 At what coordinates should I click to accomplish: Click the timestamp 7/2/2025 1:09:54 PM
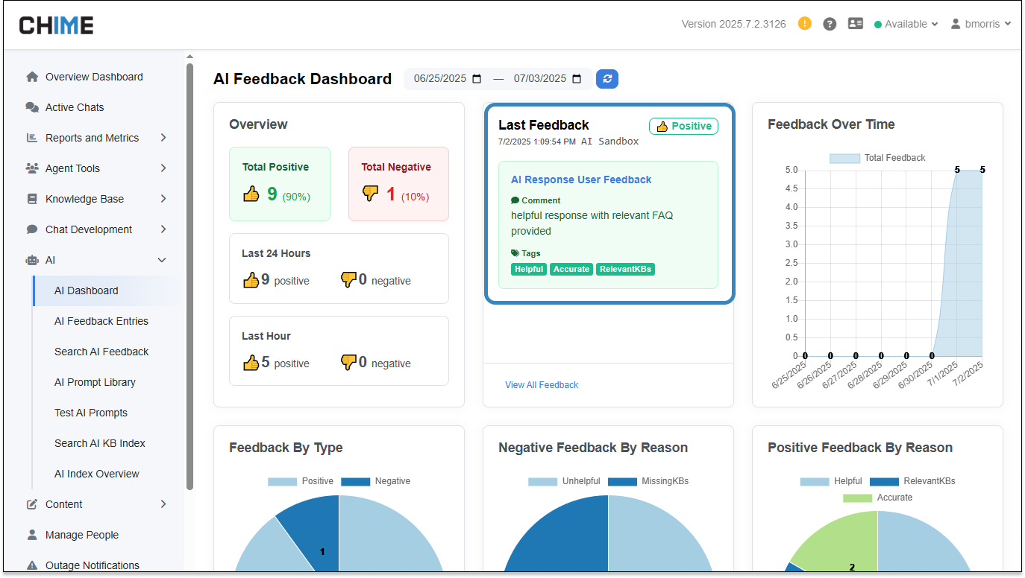point(537,141)
